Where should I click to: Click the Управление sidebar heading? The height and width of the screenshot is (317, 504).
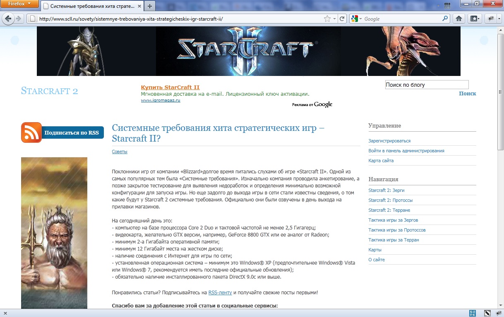coord(385,125)
